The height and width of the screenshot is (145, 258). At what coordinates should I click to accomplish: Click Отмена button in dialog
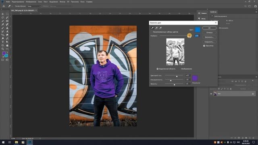[x=209, y=33]
